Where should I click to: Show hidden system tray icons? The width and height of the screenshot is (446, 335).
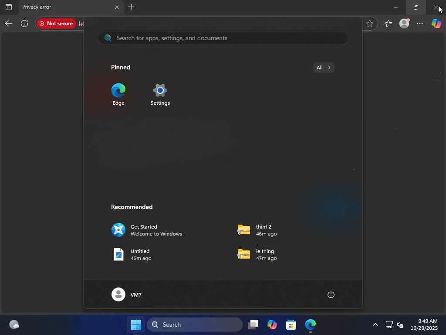pyautogui.click(x=375, y=325)
